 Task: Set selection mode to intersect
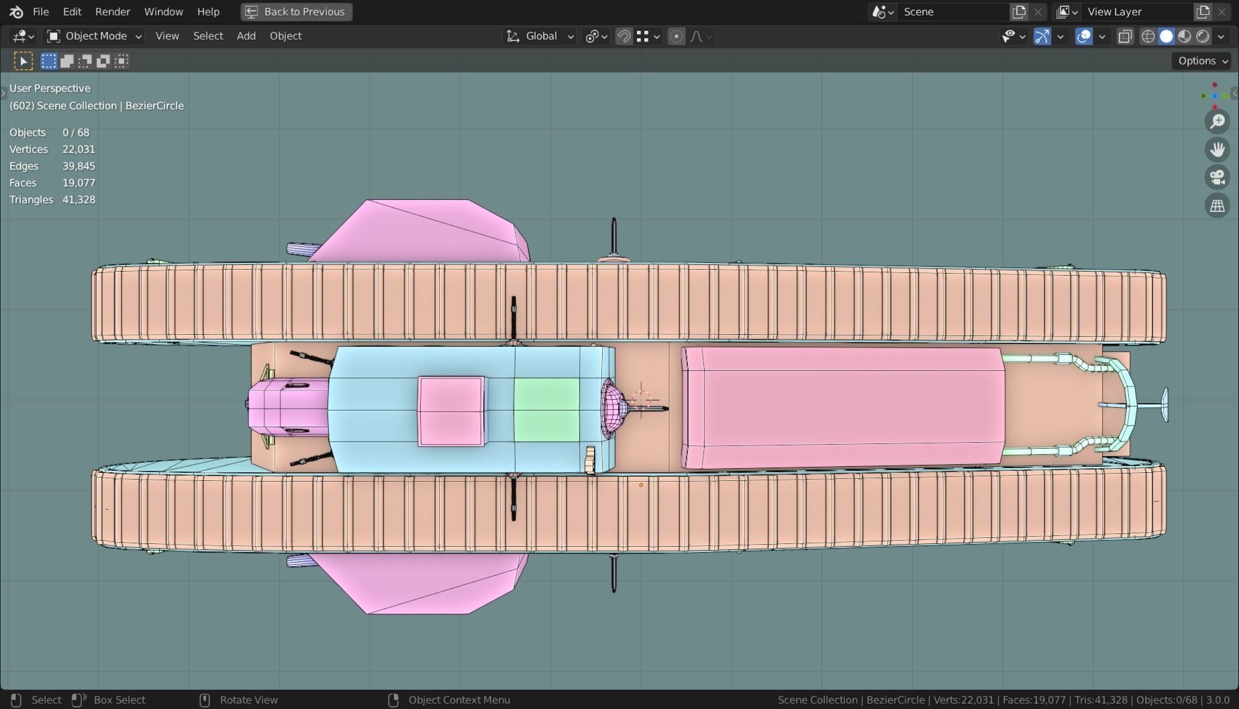pyautogui.click(x=121, y=62)
